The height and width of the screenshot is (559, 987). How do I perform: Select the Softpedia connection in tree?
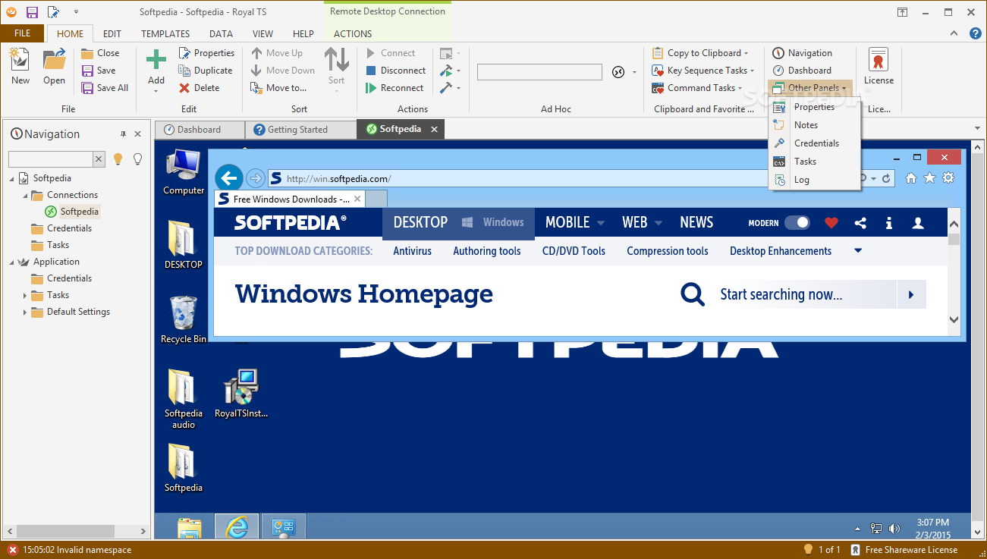pos(72,212)
